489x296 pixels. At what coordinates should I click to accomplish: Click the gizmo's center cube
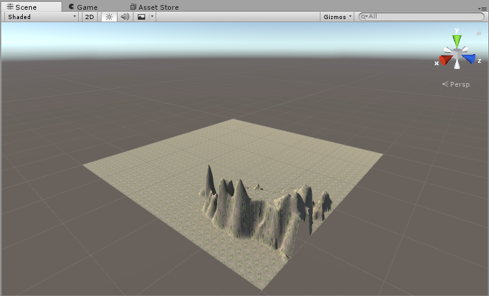point(457,54)
